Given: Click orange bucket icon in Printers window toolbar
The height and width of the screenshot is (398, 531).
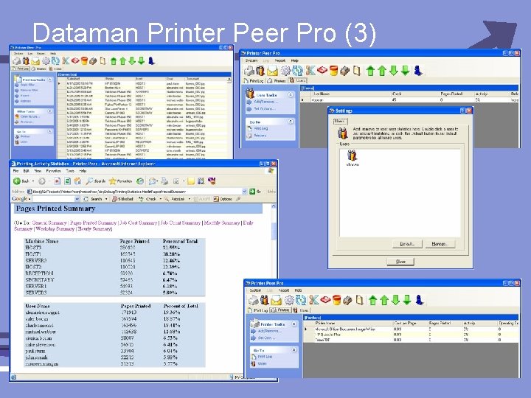Looking at the screenshot, I should pos(336,300).
